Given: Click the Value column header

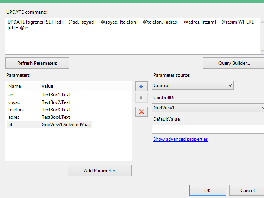Looking at the screenshot, I should tap(66, 86).
